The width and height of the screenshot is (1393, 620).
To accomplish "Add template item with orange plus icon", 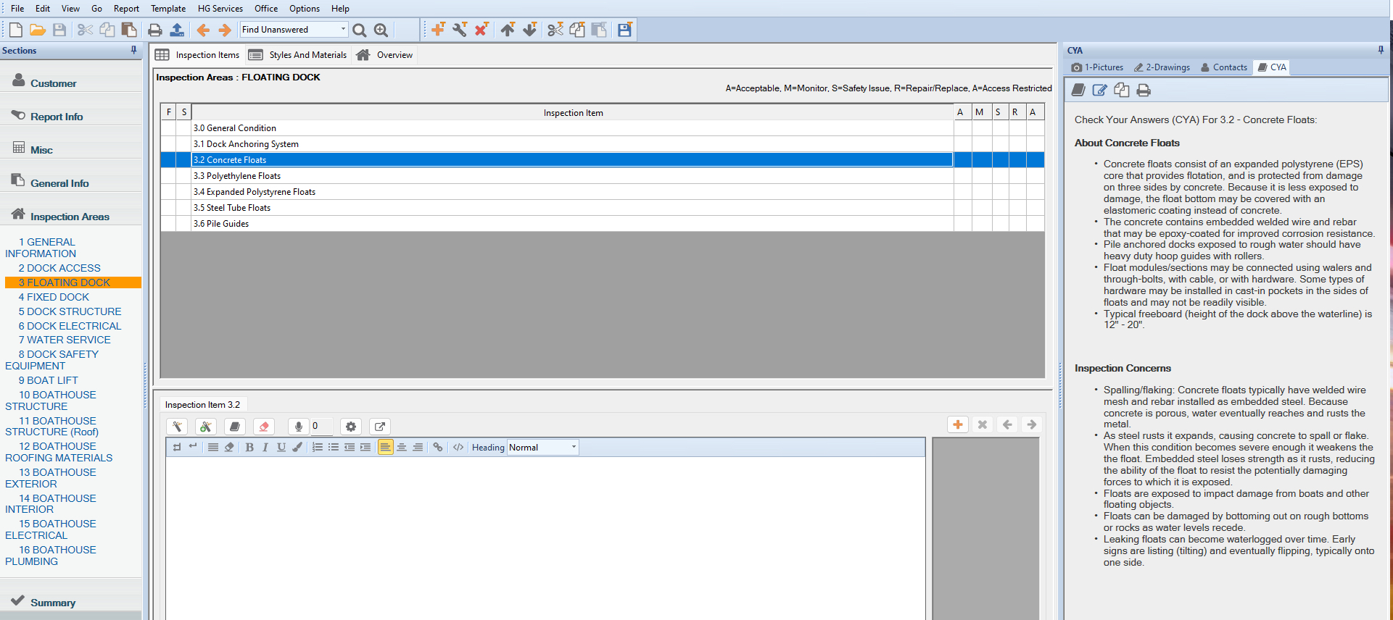I will tap(438, 29).
